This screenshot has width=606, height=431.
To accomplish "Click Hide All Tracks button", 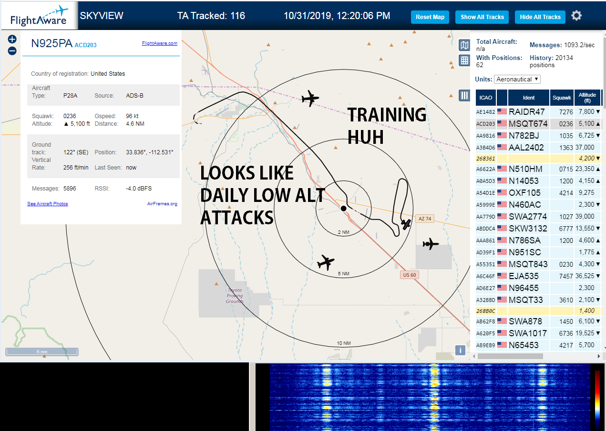I will (x=540, y=17).
